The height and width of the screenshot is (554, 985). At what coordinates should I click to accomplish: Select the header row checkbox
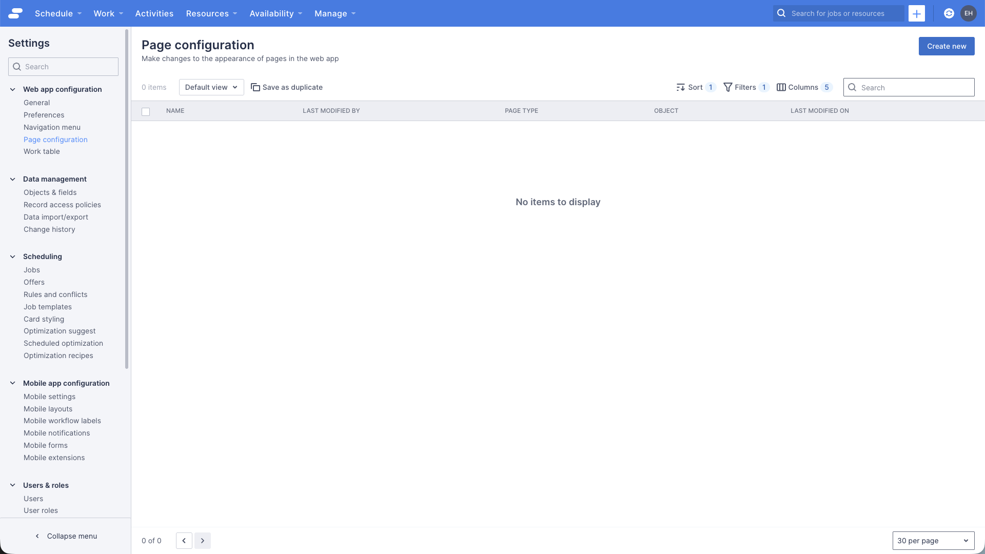[146, 111]
